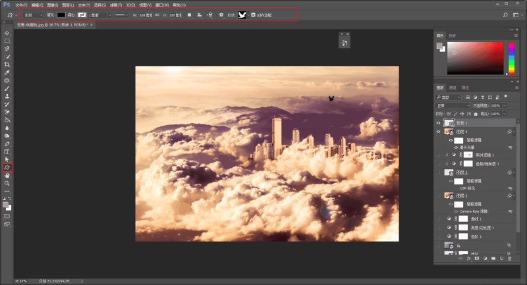Viewport: 527px width, 285px height.
Task: Select the Crop tool
Action: 7,65
